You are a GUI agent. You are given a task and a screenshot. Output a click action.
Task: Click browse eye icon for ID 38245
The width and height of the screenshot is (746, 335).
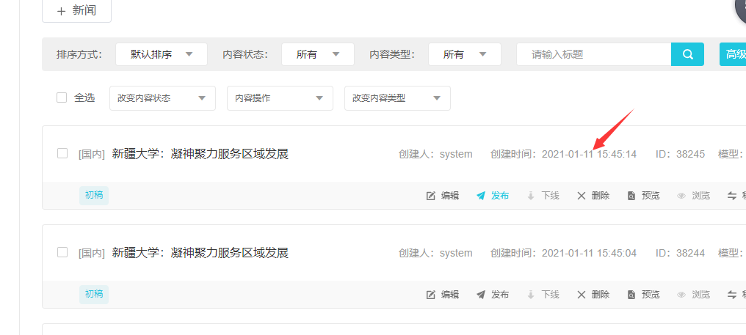coord(681,196)
